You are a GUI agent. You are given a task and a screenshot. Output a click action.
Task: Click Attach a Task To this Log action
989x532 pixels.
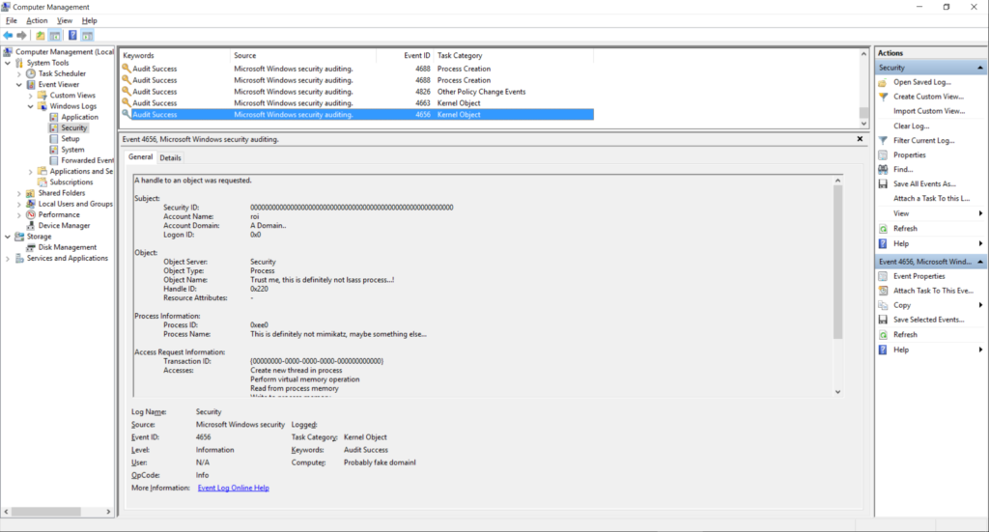(x=932, y=199)
